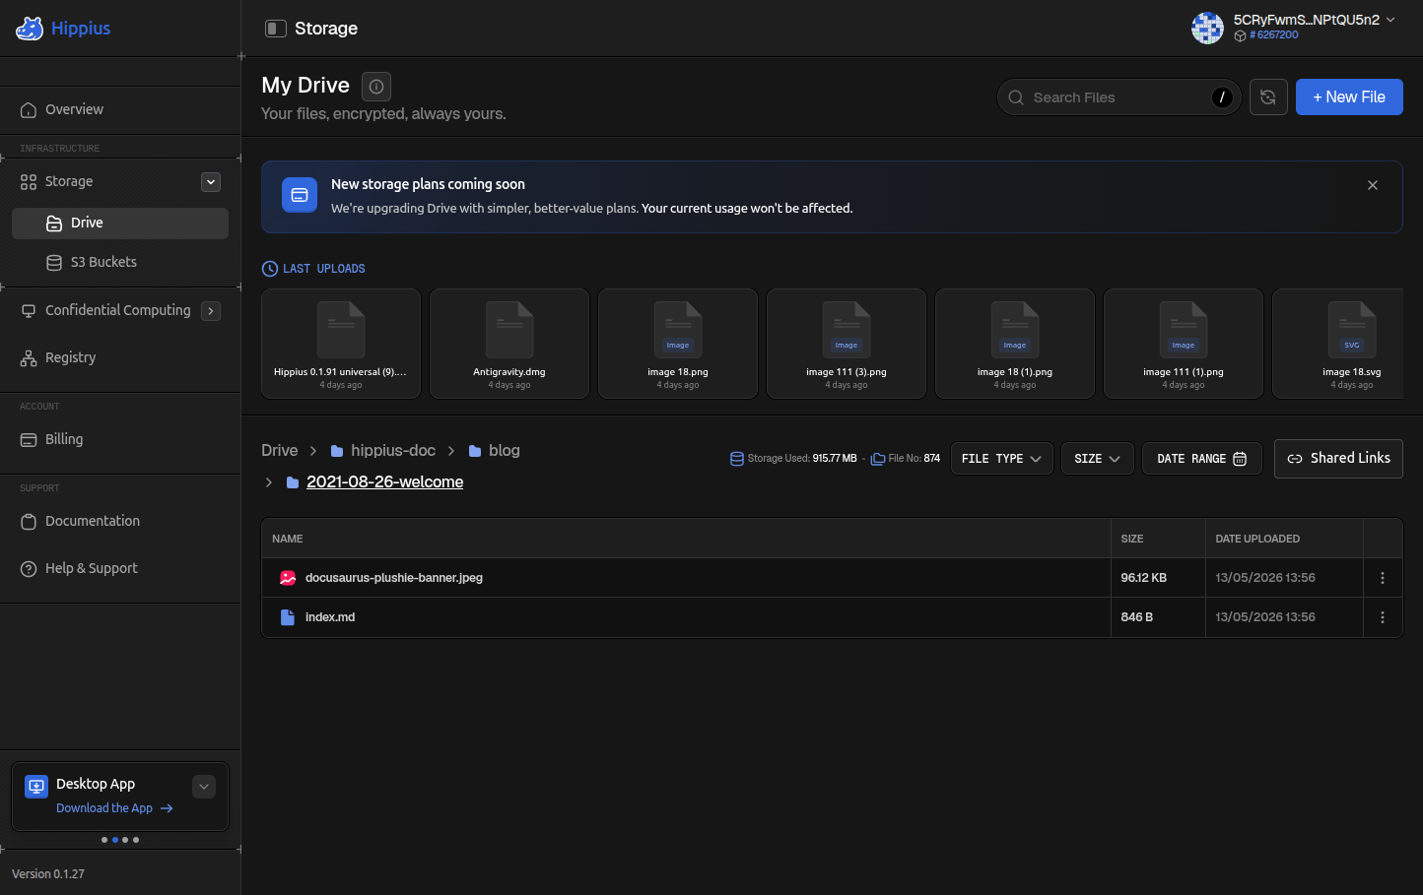1423x895 pixels.
Task: Click the Storage Used database icon
Action: pos(737,459)
